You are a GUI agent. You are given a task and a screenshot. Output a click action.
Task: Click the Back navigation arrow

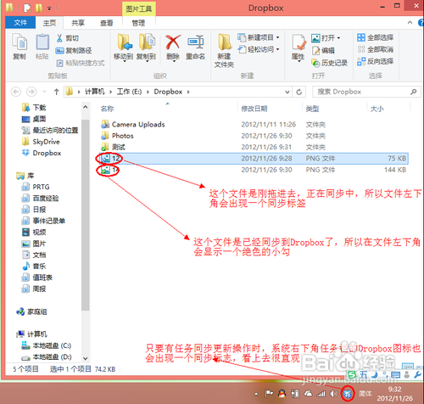16,92
